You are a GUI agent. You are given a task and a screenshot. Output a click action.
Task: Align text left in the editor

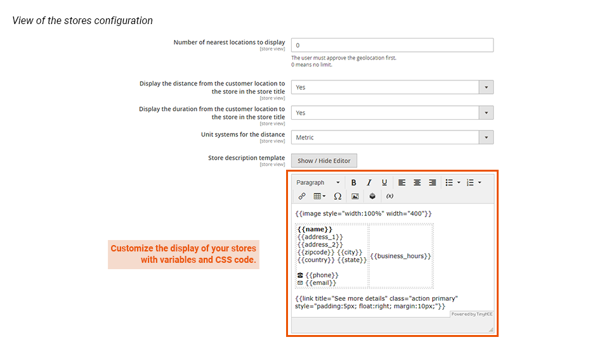402,182
